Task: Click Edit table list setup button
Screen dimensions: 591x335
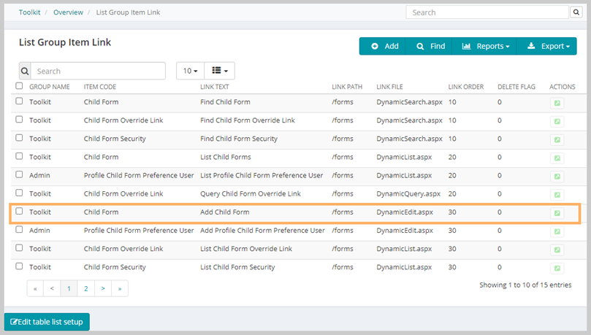Action: [47, 322]
